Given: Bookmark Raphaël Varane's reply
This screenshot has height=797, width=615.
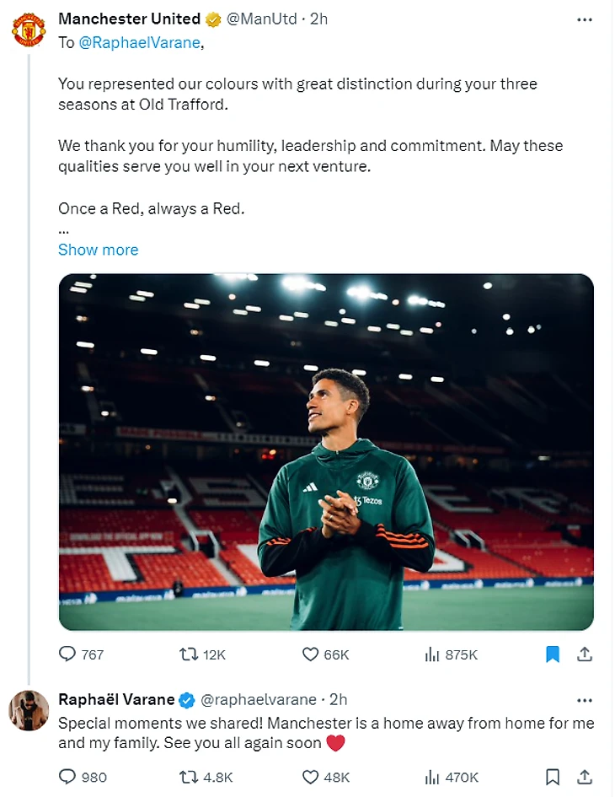Looking at the screenshot, I should pos(553,777).
